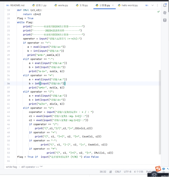This screenshot has height=177, width=169.
Task: Click the Python icon on 3.19.py tab
Action: 77,5
